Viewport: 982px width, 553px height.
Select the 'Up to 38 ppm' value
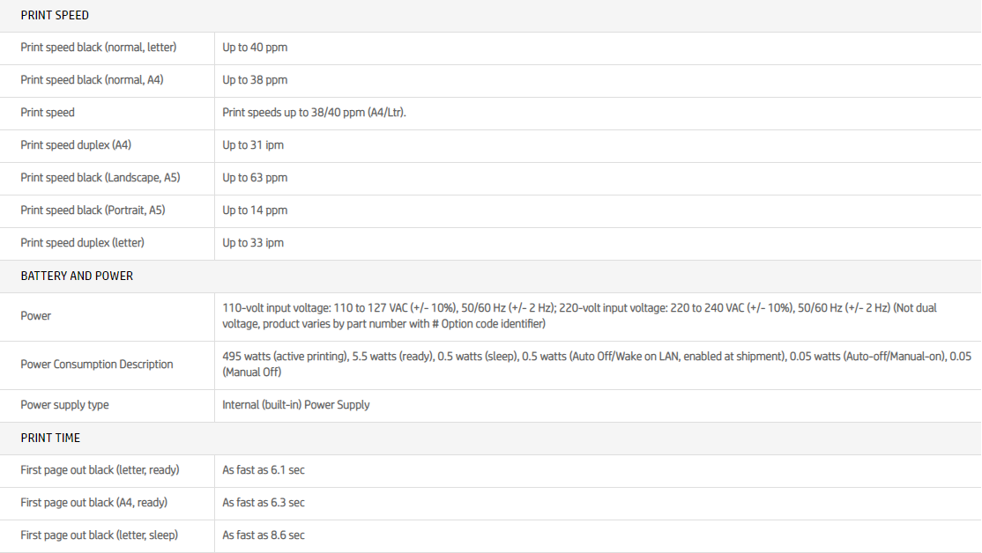[x=255, y=80]
